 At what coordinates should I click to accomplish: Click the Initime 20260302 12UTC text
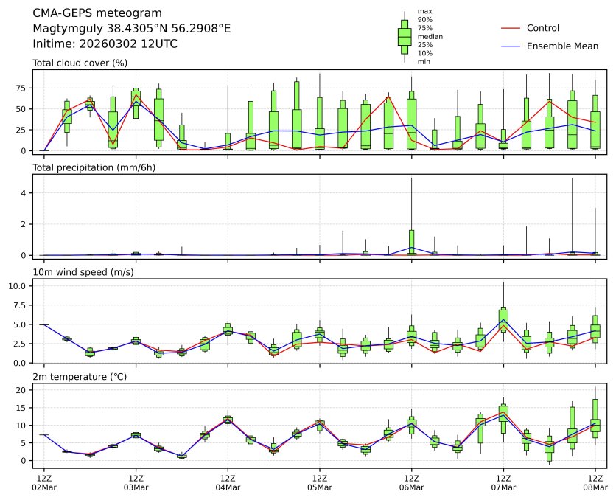point(105,44)
